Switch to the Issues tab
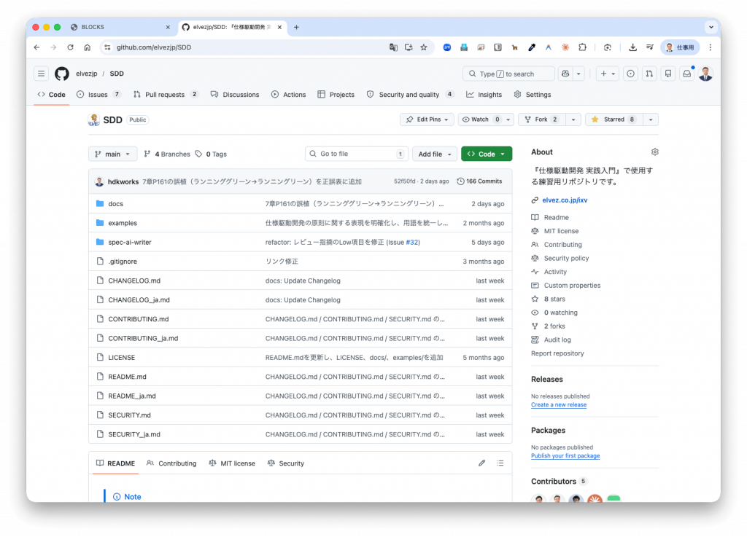 tap(98, 95)
